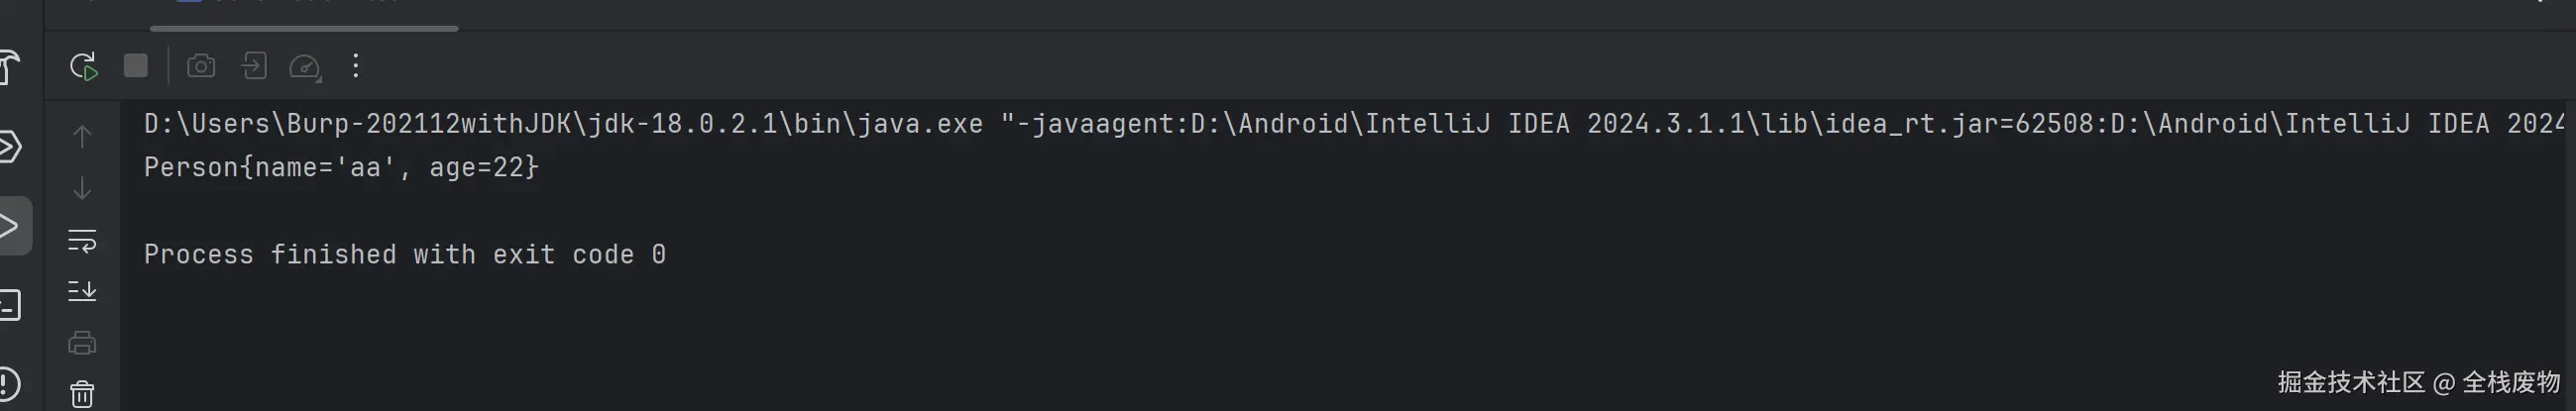2576x411 pixels.
Task: Open the Terminal tool window icon
Action: [x=10, y=305]
